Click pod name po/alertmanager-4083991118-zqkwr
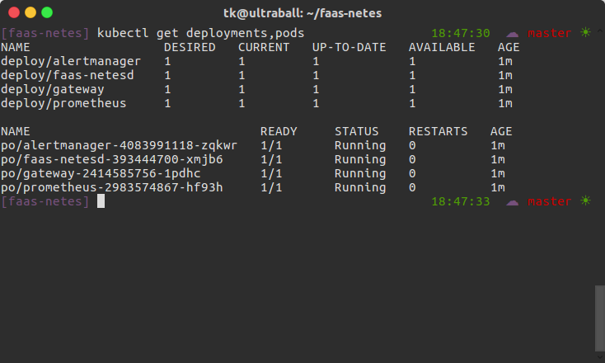 tap(119, 145)
